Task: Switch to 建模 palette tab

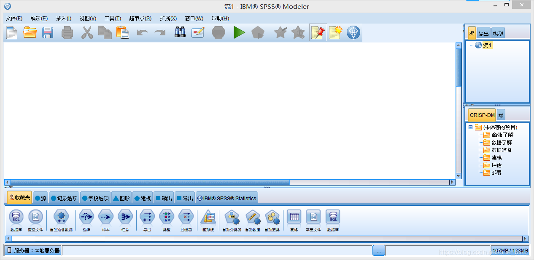Action: point(142,198)
